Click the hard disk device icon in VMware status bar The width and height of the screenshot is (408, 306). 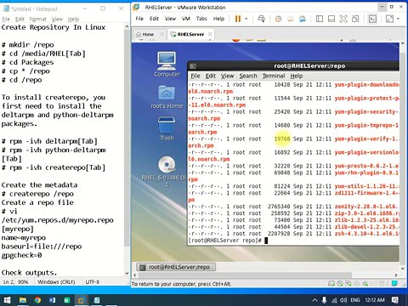pyautogui.click(x=331, y=283)
